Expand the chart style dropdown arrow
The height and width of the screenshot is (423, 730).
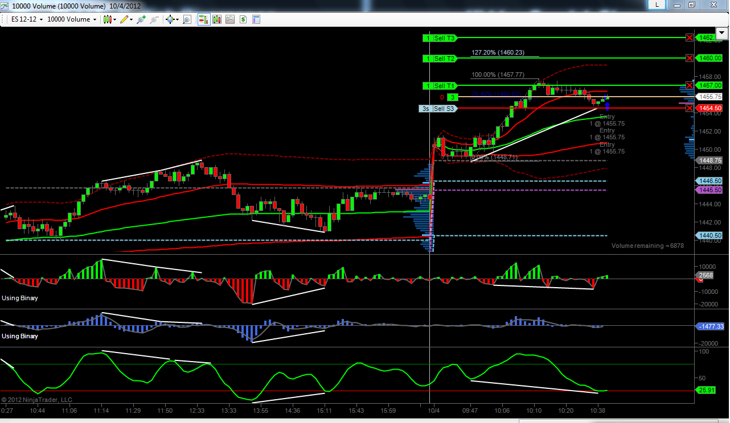click(114, 19)
